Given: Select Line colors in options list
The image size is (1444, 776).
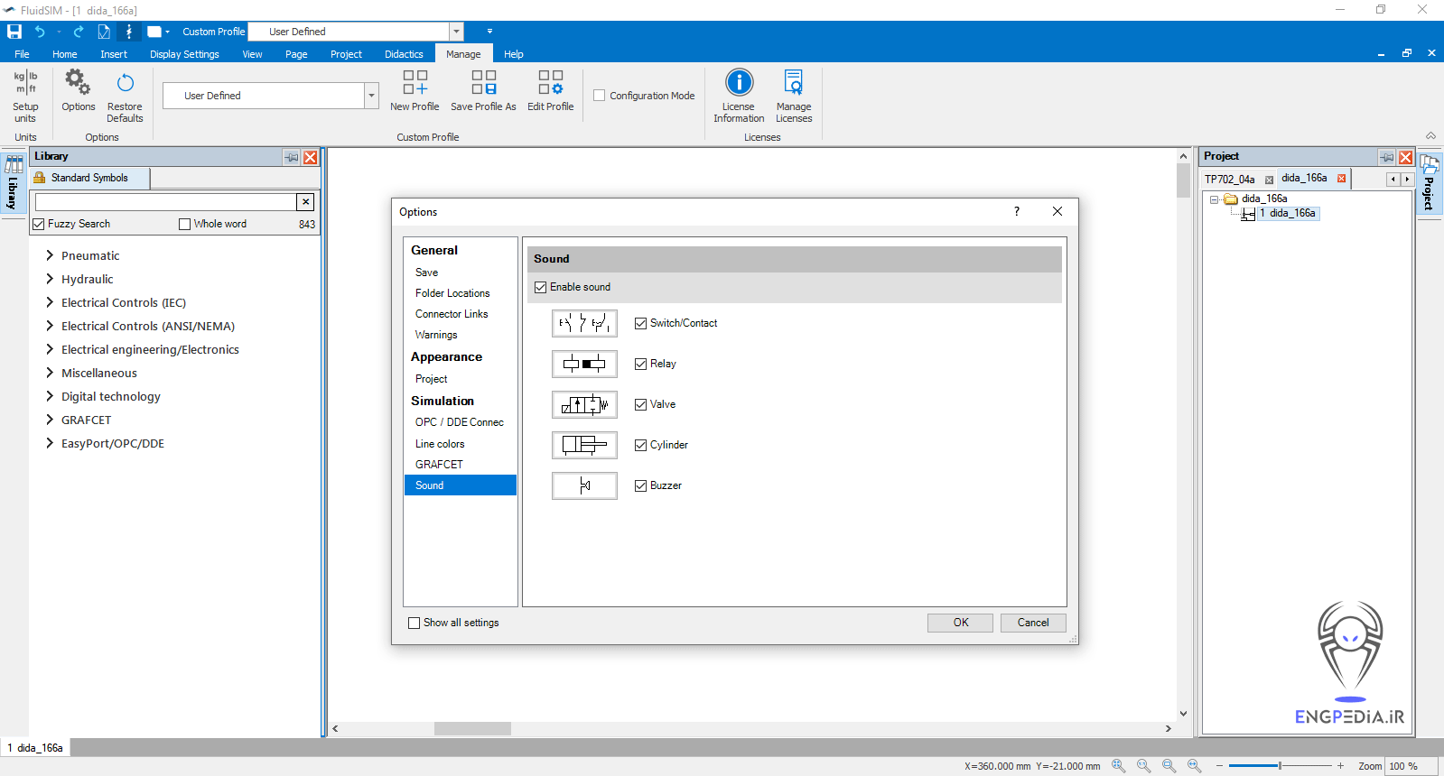Looking at the screenshot, I should tap(440, 444).
